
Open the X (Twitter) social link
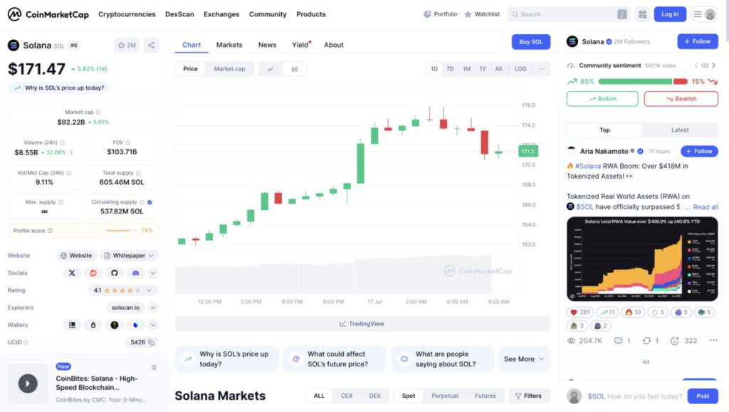click(x=72, y=273)
